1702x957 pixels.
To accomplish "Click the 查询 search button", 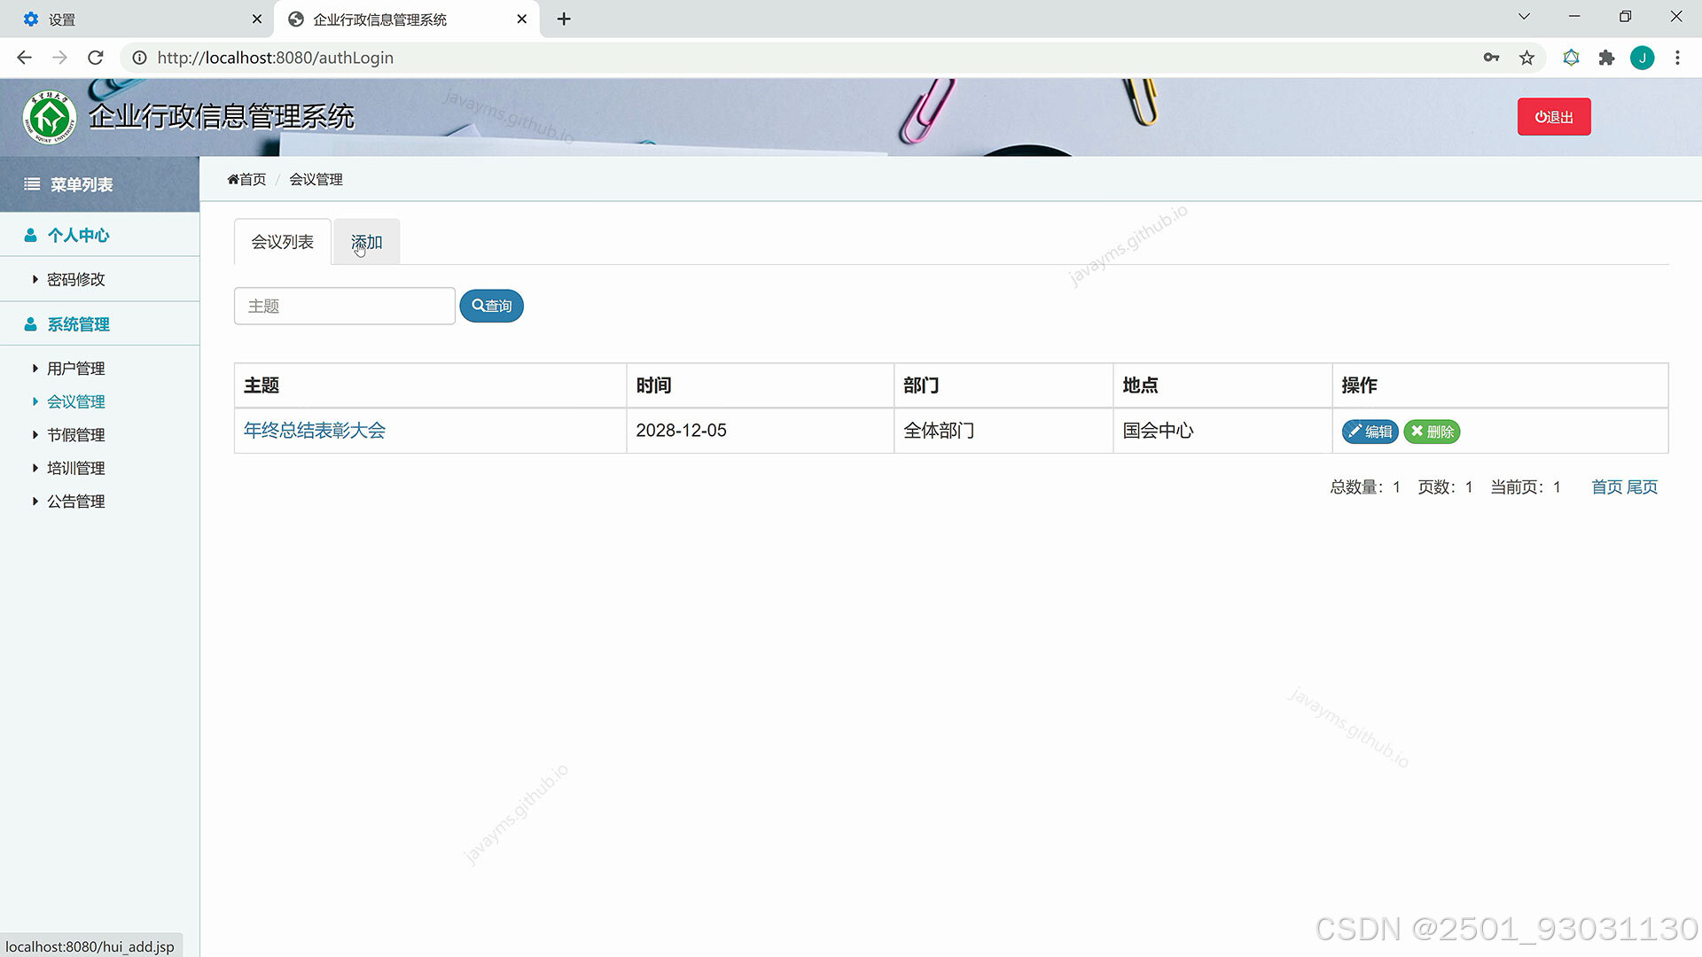I will point(491,306).
